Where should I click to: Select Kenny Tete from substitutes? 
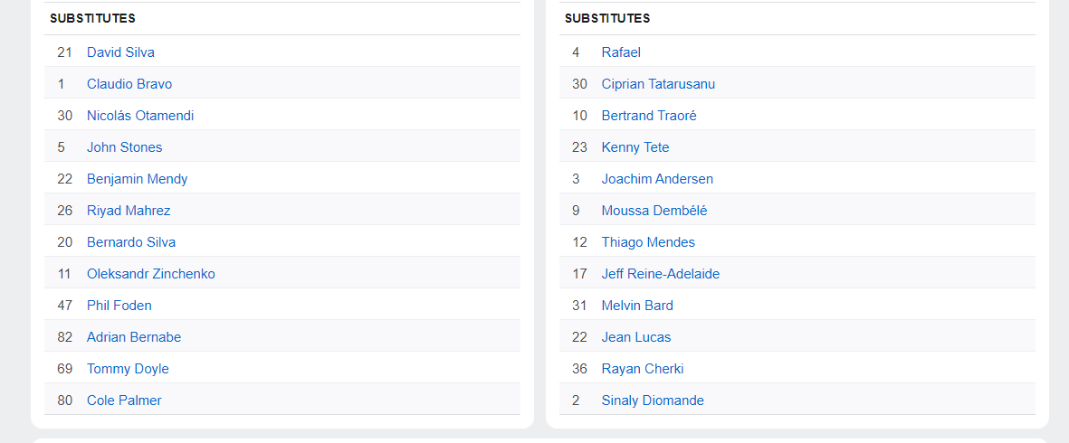pos(635,147)
